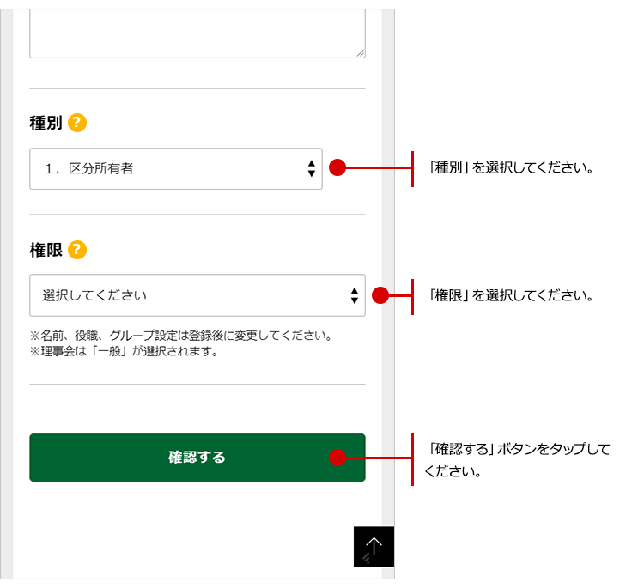
Task: Click the callout about tapping 確認する button
Action: pos(517,460)
